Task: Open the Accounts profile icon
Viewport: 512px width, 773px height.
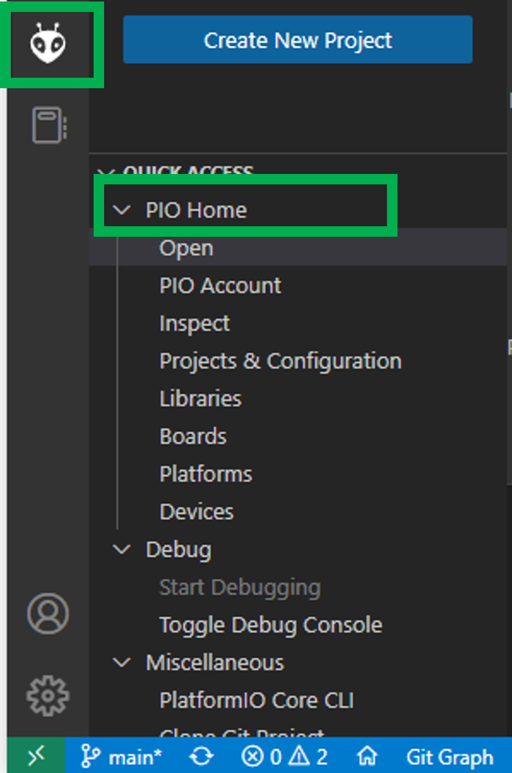Action: click(x=48, y=614)
